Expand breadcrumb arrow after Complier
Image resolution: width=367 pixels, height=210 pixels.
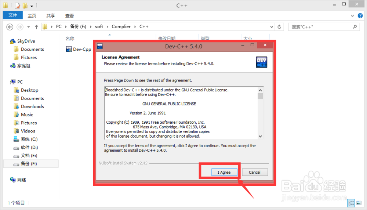tap(135, 27)
